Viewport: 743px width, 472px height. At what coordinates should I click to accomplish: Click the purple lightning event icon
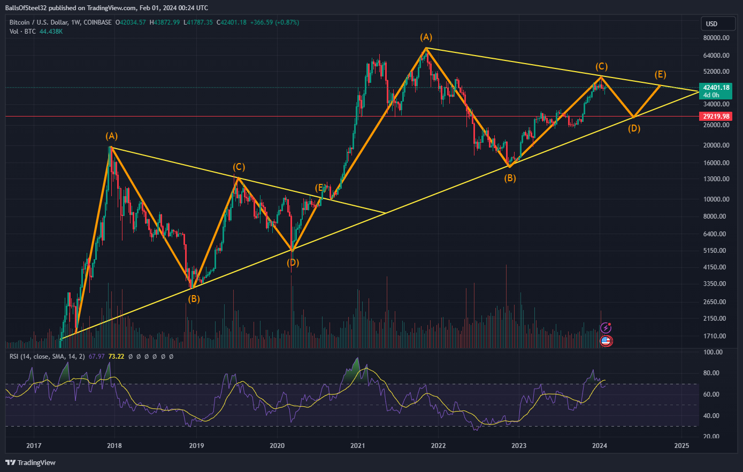point(606,328)
